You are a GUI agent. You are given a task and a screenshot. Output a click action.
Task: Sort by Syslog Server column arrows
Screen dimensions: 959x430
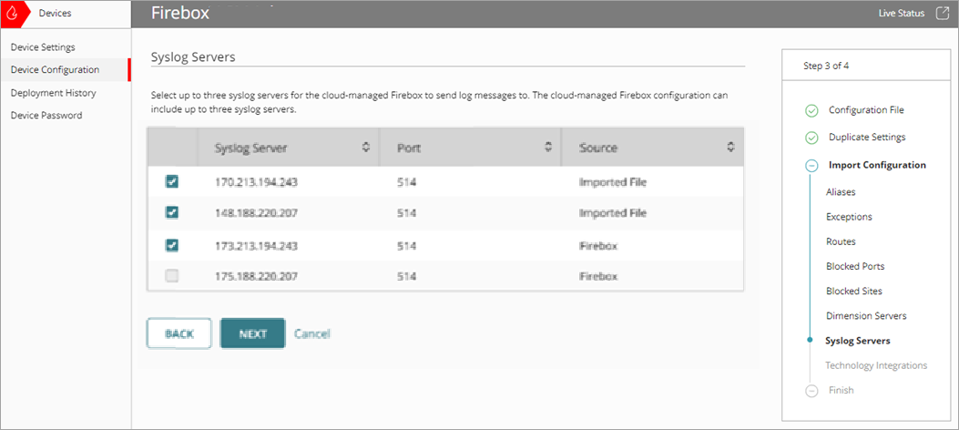[x=366, y=147]
